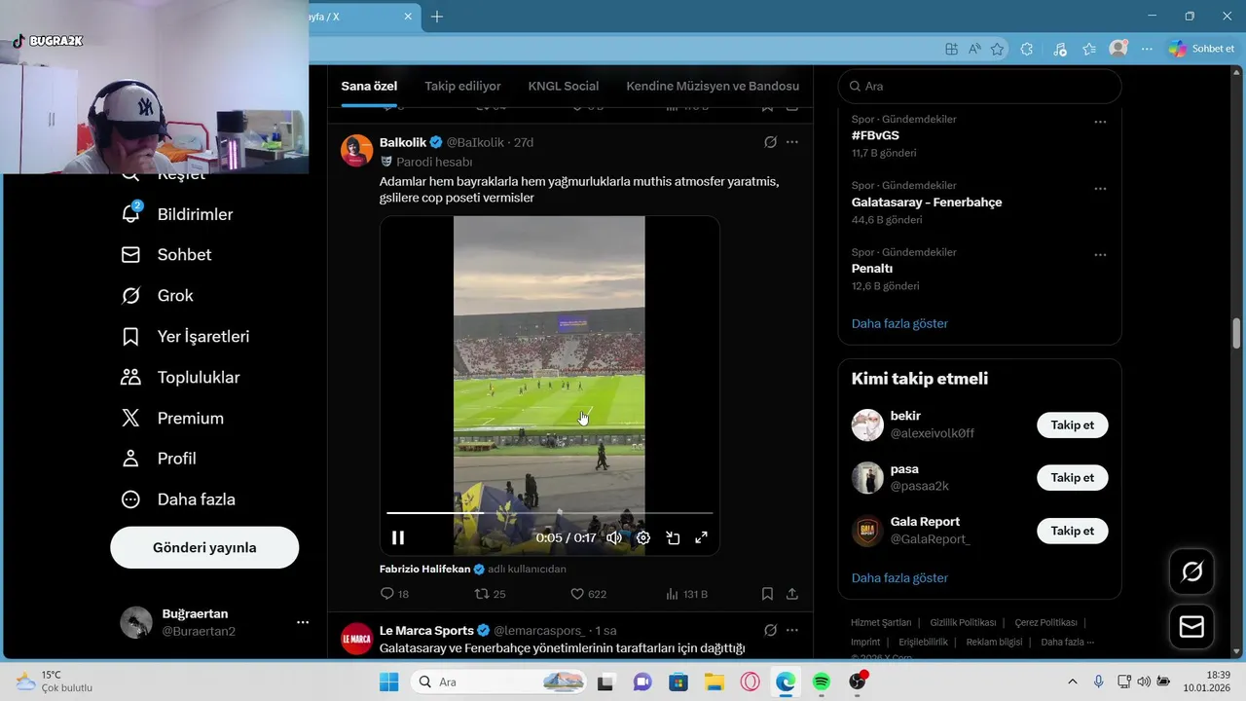Switch to Takip ediliyor tab
Viewport: 1246px width, 701px height.
click(x=462, y=86)
